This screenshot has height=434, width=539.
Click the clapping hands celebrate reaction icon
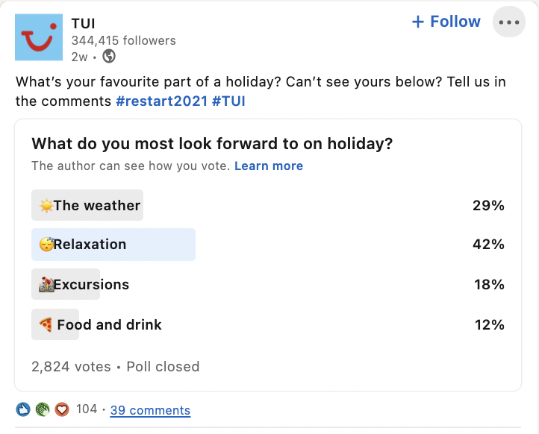coord(43,409)
